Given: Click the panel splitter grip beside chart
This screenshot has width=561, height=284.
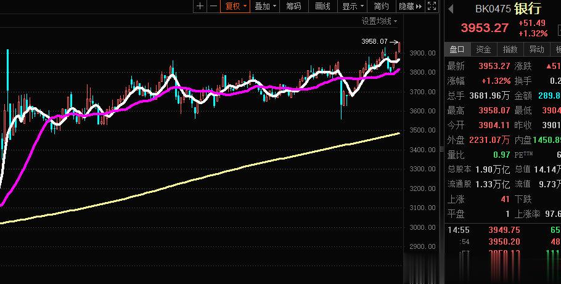Looking at the screenshot, I should pyautogui.click(x=441, y=150).
